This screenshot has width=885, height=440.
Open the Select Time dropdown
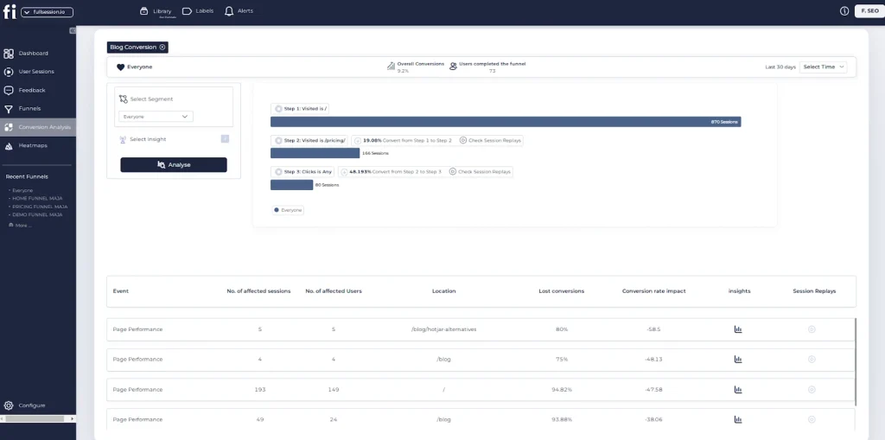[824, 67]
